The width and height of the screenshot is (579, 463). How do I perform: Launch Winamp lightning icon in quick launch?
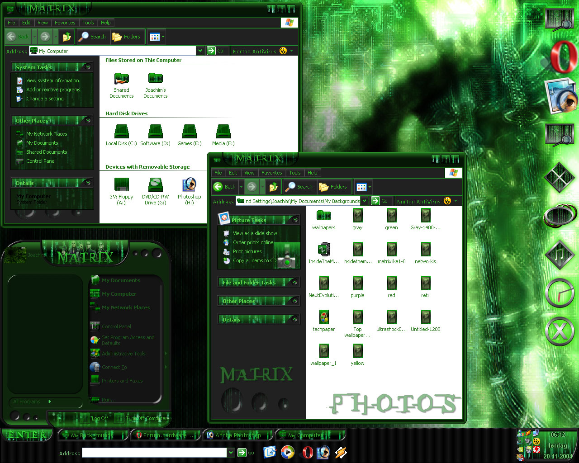tap(341, 452)
